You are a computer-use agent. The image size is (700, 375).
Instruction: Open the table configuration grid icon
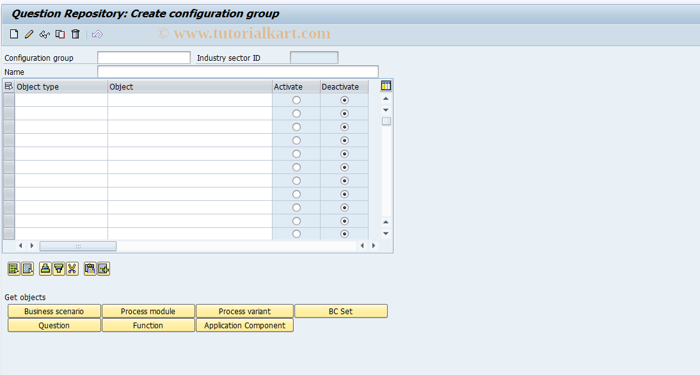click(x=385, y=85)
